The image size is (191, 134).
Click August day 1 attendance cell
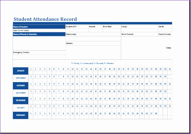pyautogui.click(x=31, y=73)
